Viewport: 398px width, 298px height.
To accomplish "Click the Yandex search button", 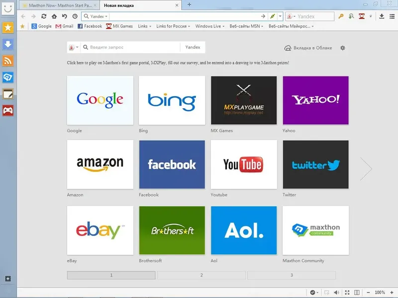I will pyautogui.click(x=193, y=47).
